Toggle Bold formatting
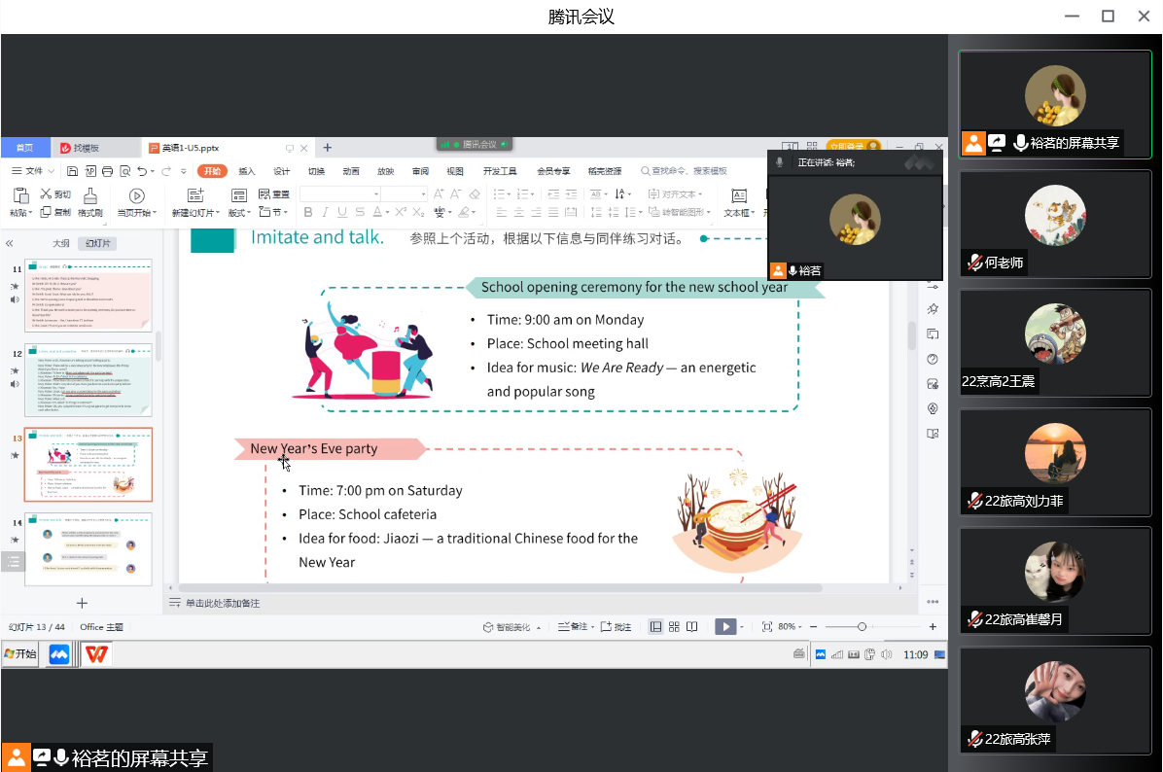This screenshot has width=1163, height=772. pos(308,212)
